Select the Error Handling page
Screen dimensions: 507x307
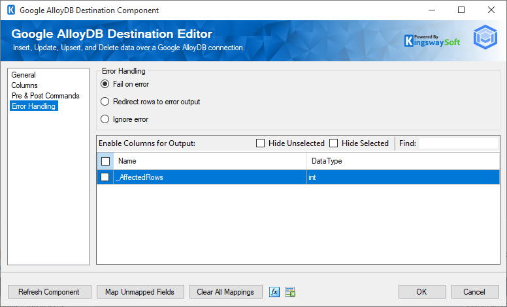tap(34, 106)
